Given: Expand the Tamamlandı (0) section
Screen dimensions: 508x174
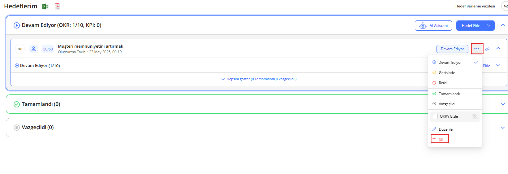Looking at the screenshot, I should point(503,104).
